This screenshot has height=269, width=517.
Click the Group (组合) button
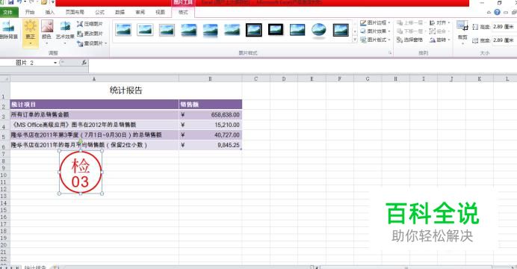tap(439, 31)
